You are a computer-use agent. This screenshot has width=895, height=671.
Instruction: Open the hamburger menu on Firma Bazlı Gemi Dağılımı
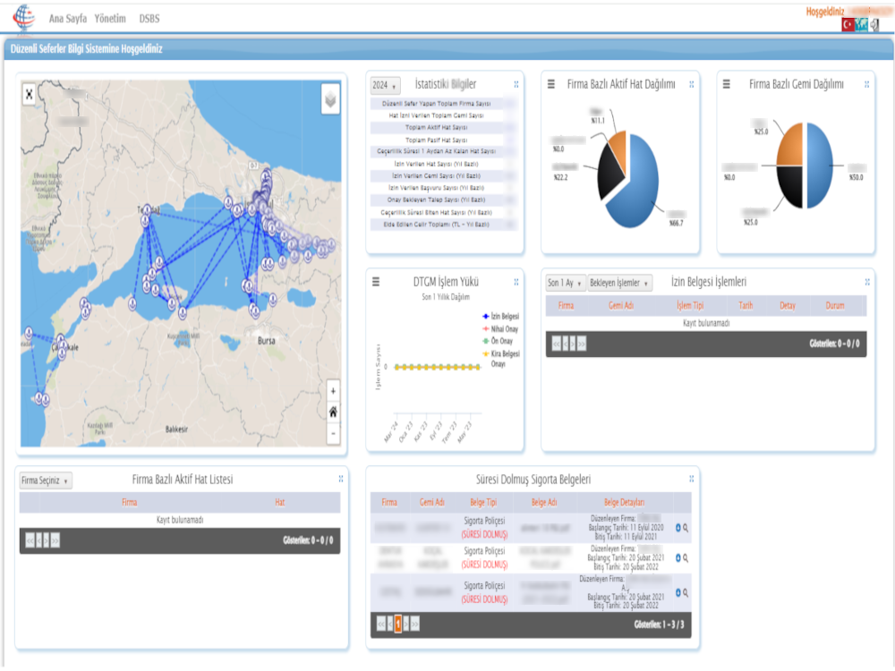pyautogui.click(x=726, y=84)
